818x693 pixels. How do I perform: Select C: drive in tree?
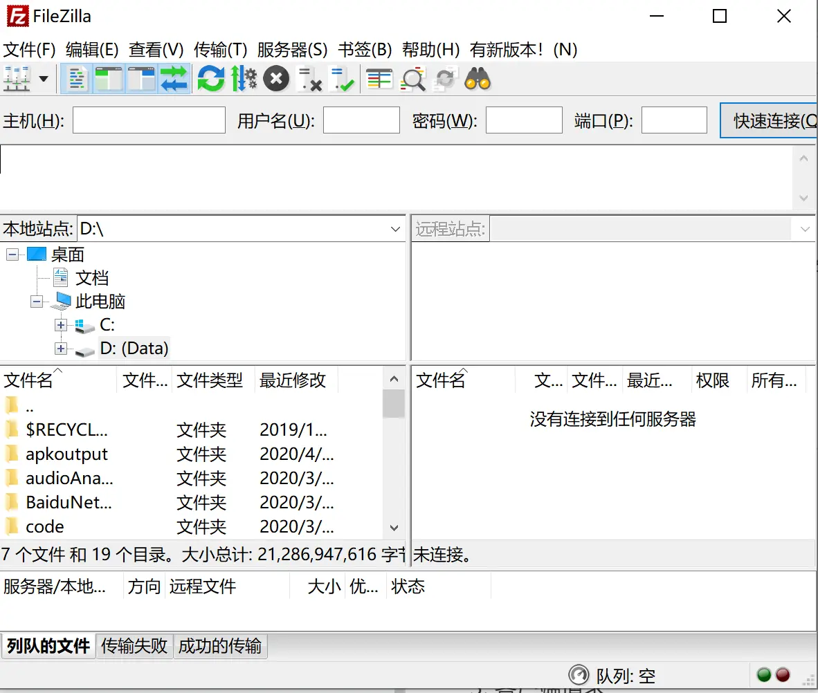click(x=107, y=325)
